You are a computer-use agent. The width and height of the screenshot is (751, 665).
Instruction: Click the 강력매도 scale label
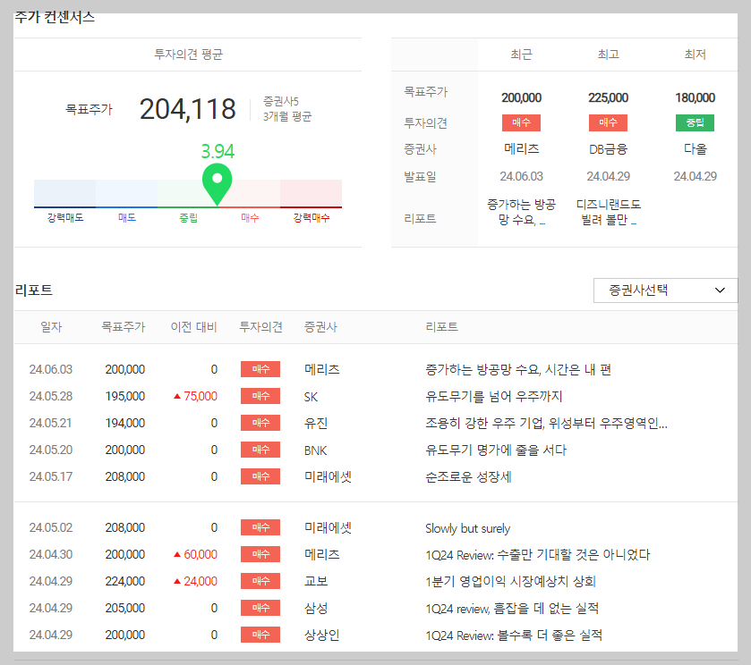(65, 218)
